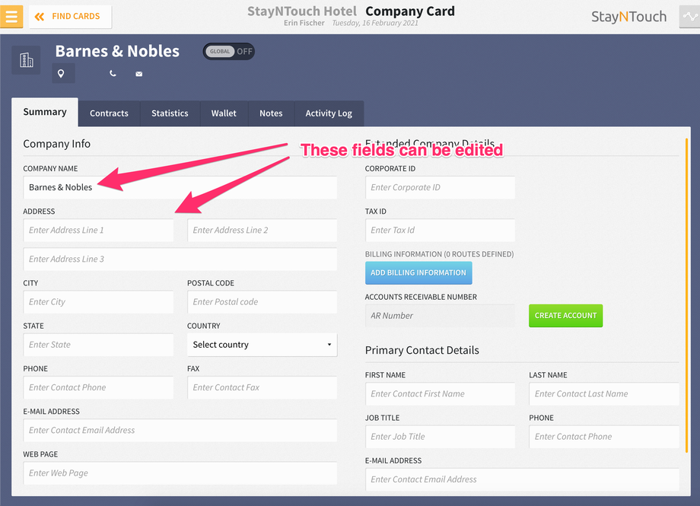Viewport: 700px width, 506px height.
Task: Focus the Corporate ID field
Action: point(440,188)
